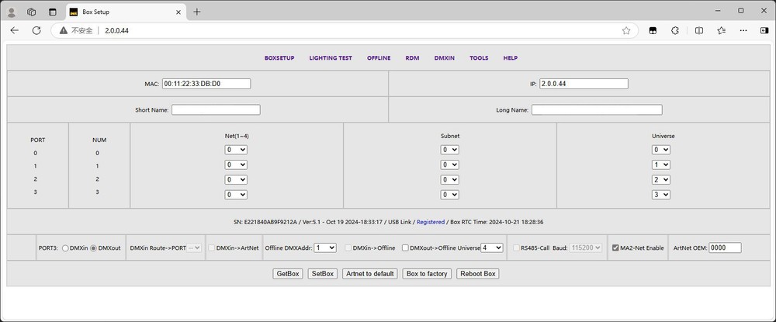This screenshot has height=322, width=776.
Task: Click the browser back arrow
Action: [x=14, y=30]
